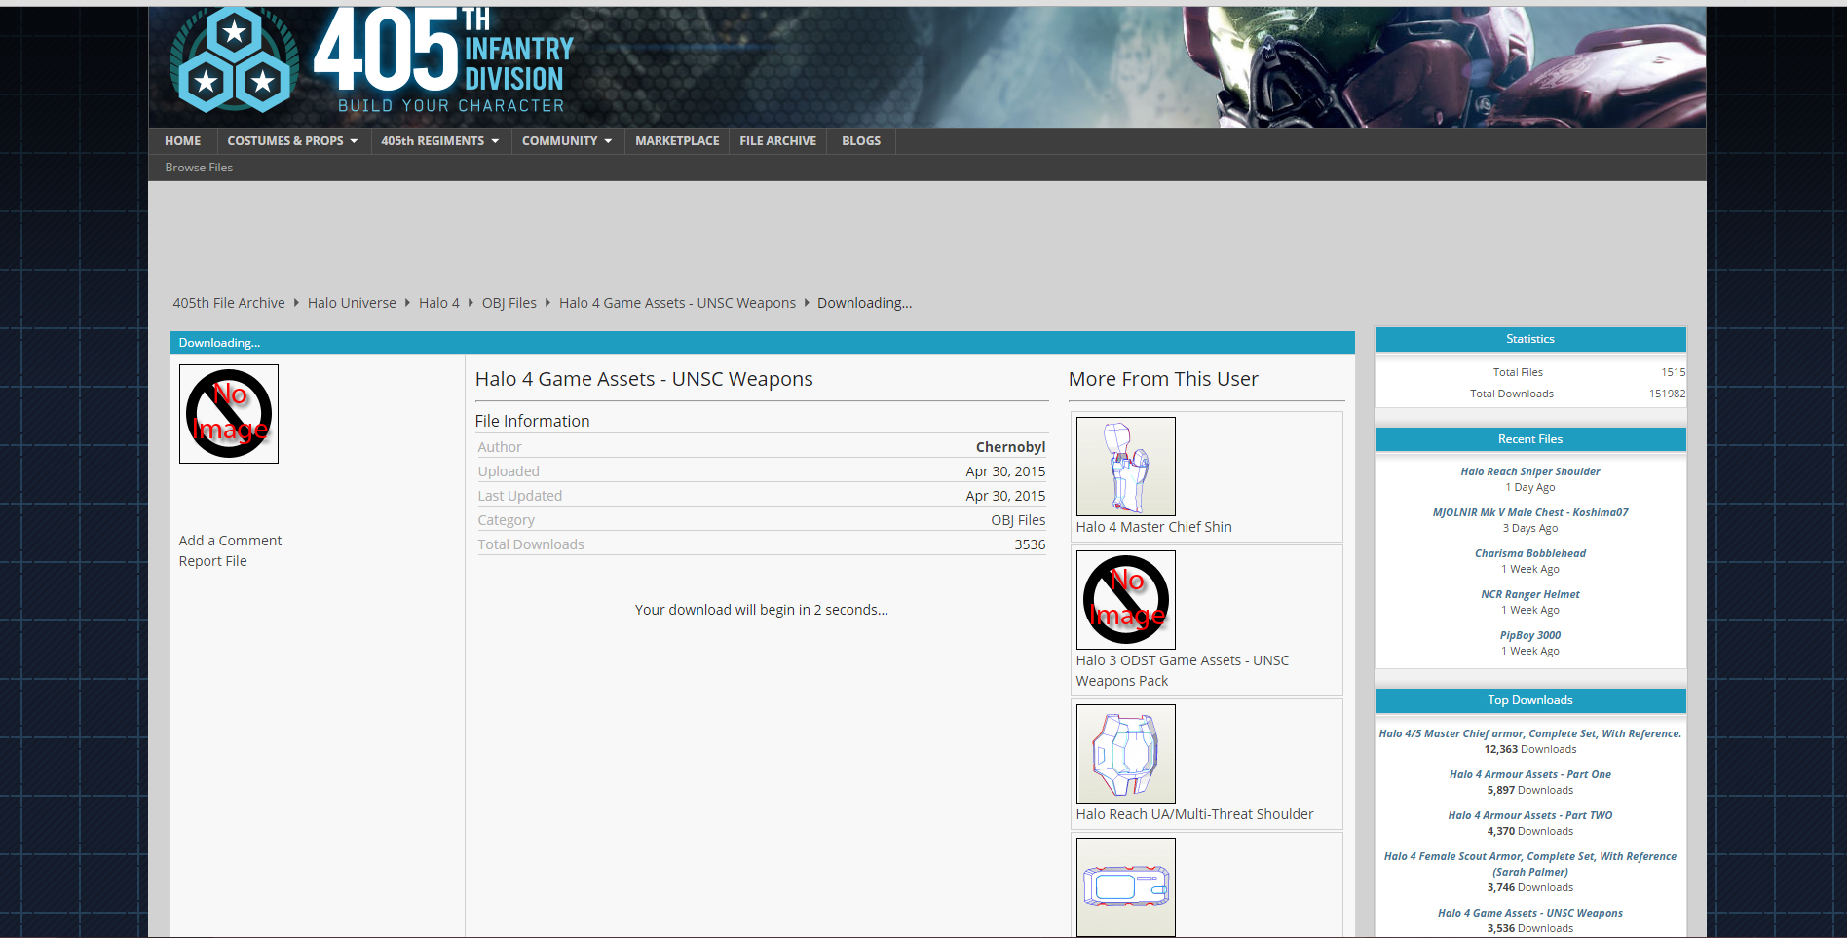Click 'Your download will begin' message

click(x=762, y=610)
